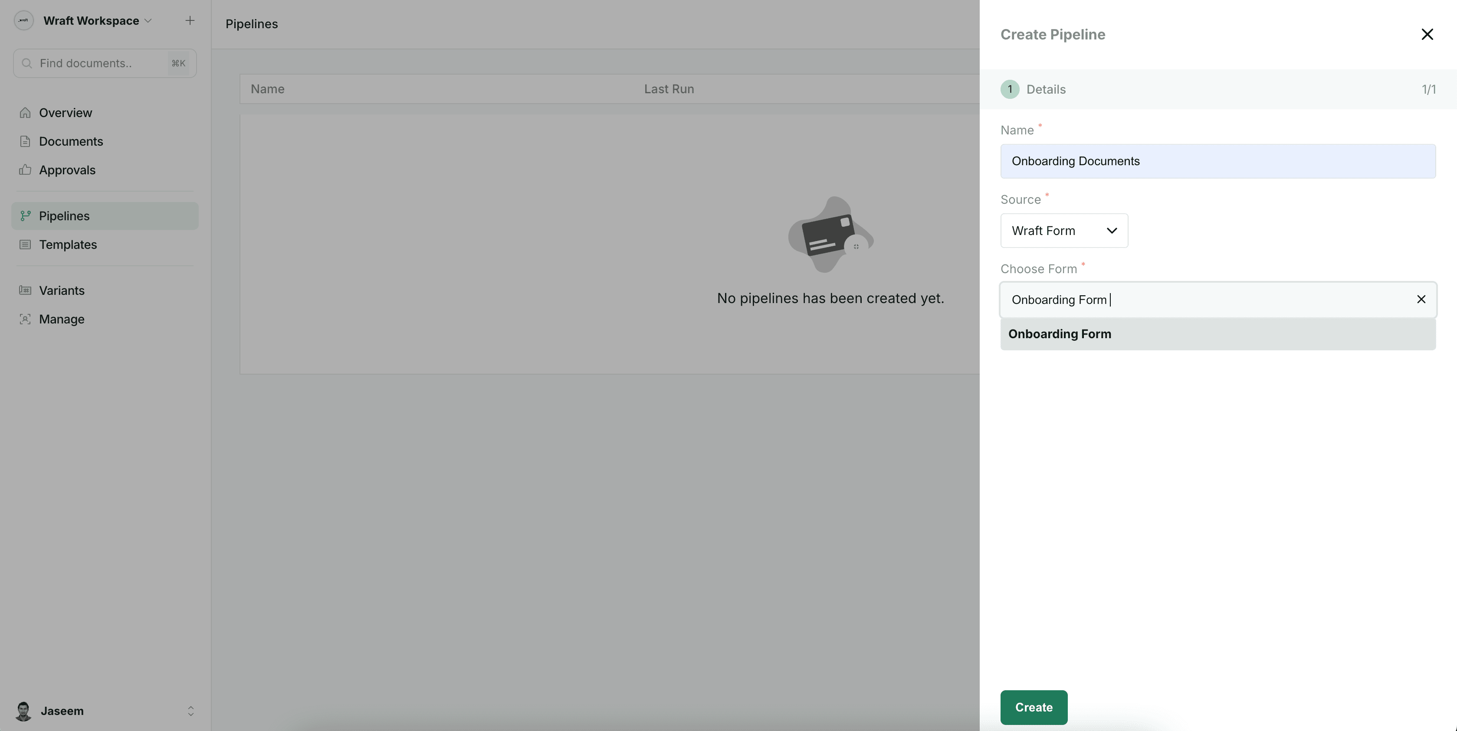Click the No pipelines created yet message
The height and width of the screenshot is (731, 1457).
point(830,298)
